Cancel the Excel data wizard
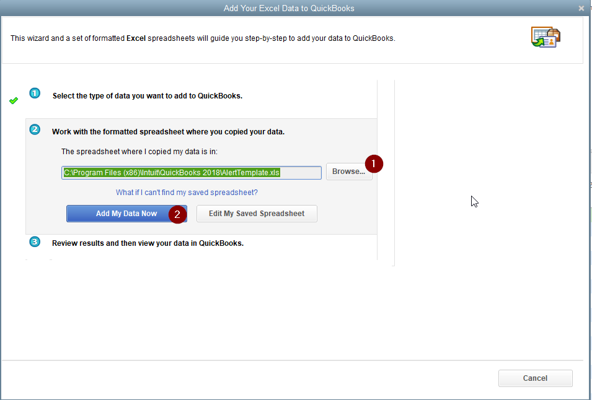The width and height of the screenshot is (592, 400). [x=535, y=378]
